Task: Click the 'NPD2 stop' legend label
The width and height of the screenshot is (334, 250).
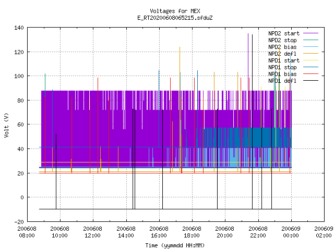Action: [282, 40]
